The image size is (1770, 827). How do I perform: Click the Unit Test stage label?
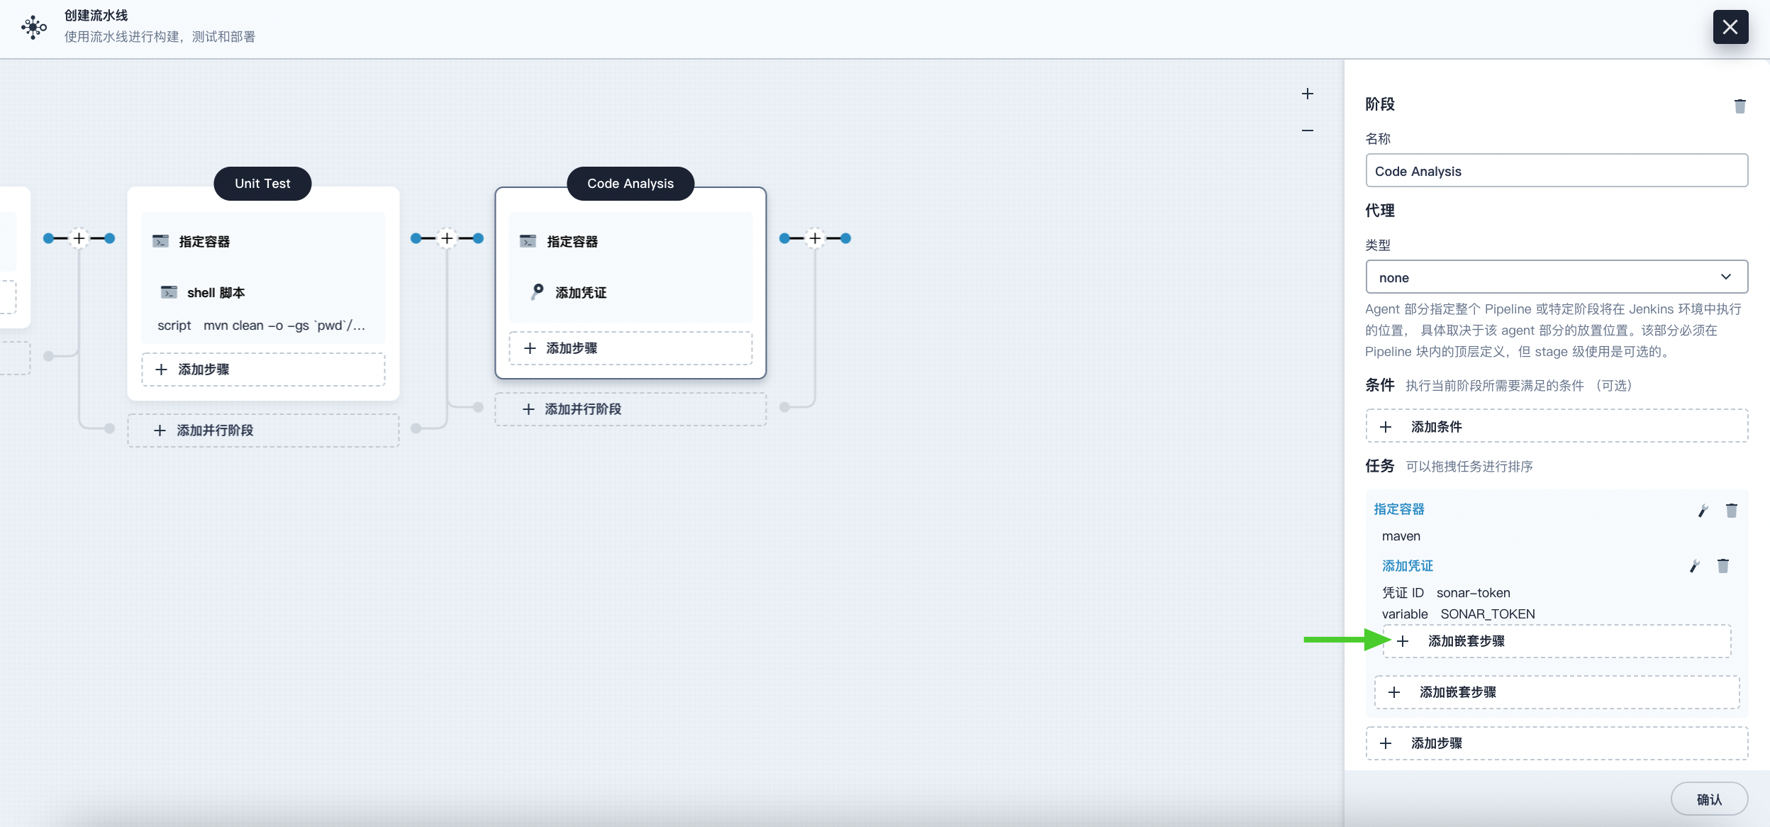click(263, 182)
